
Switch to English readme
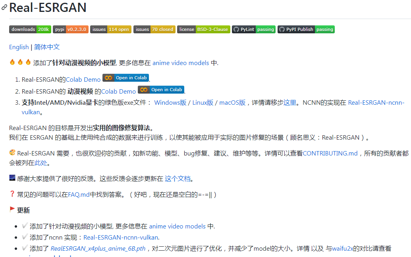pos(19,47)
